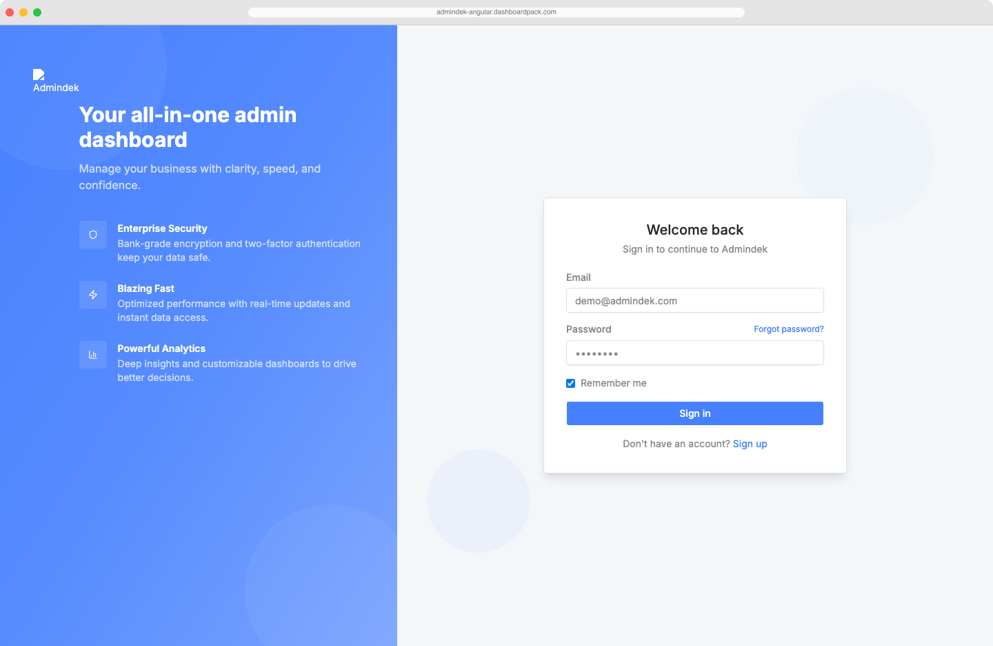Select the browser address bar

pos(496,12)
